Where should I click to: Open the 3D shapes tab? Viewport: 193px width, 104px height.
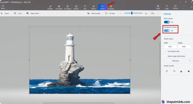click(68, 7)
